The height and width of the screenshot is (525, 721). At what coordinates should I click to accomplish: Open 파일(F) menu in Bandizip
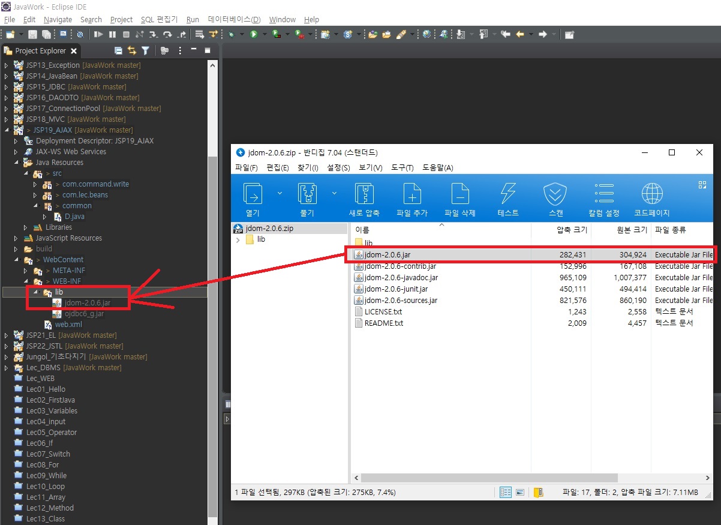click(247, 168)
